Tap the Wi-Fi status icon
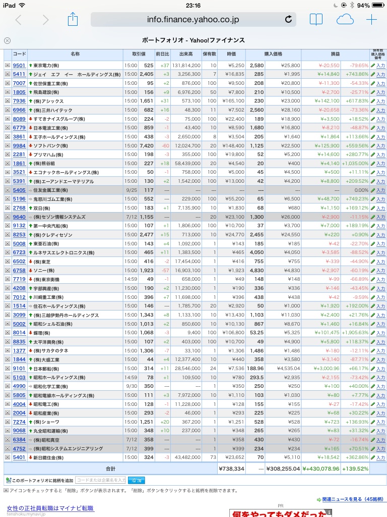The width and height of the screenshot is (387, 517). 22,5
